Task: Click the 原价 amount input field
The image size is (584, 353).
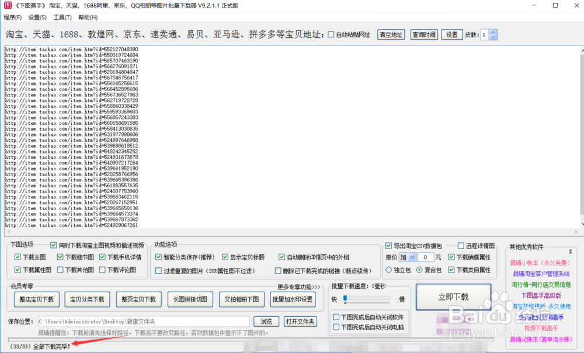Action: [426, 257]
